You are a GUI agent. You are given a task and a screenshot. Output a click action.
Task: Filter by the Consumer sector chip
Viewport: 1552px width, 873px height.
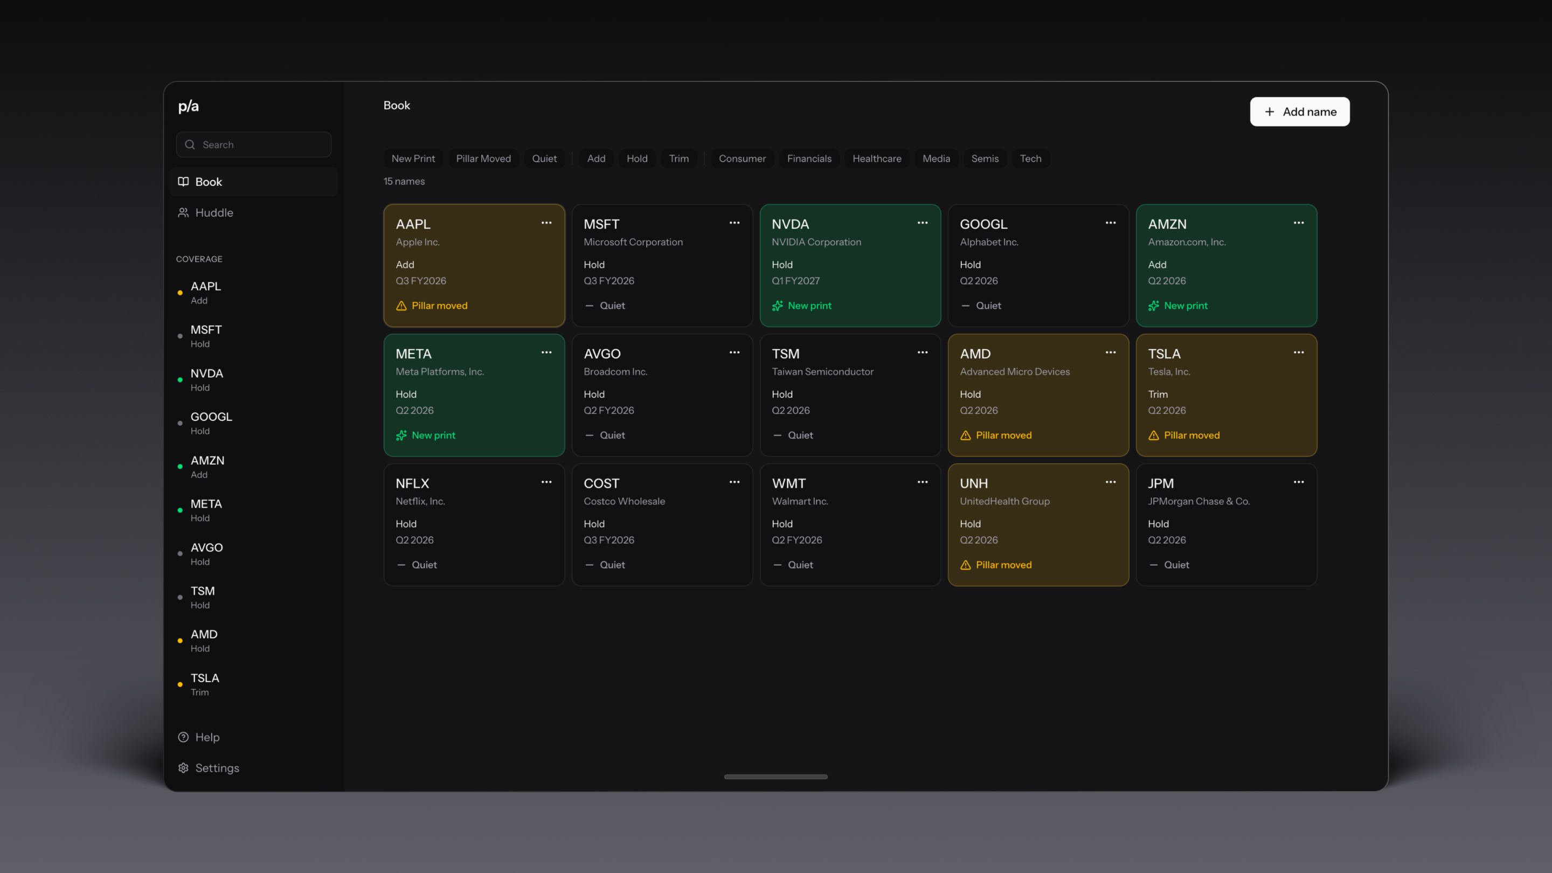[742, 158]
